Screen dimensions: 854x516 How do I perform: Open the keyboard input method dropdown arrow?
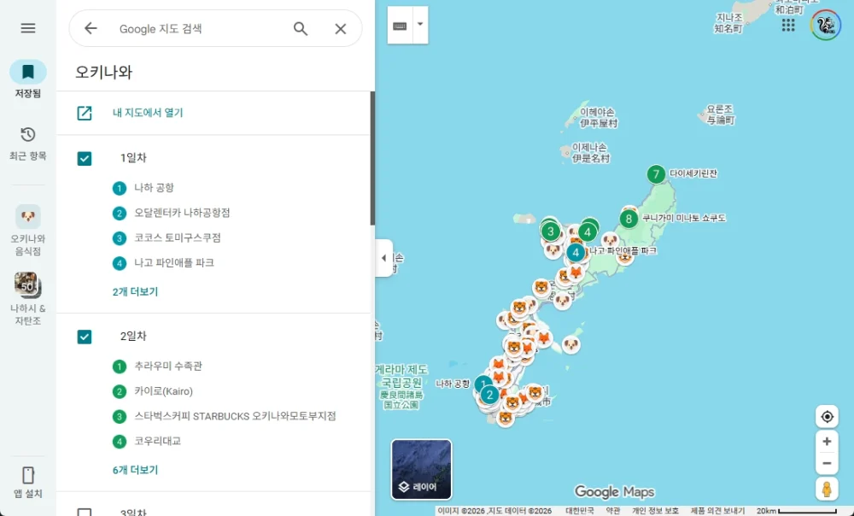click(x=419, y=25)
